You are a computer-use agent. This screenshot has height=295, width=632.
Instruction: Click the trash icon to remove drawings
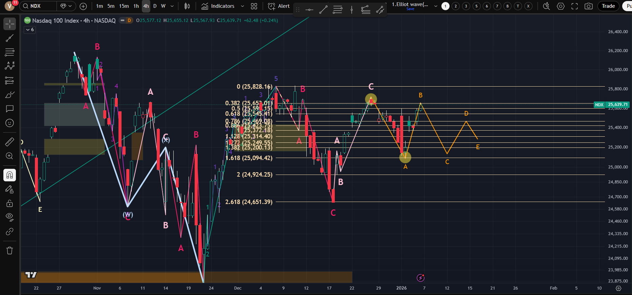tap(9, 250)
